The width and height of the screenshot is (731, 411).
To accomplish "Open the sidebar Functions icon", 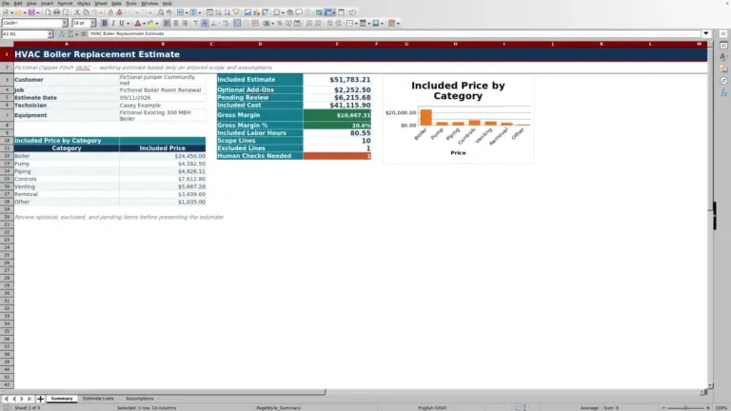I will pos(723,92).
